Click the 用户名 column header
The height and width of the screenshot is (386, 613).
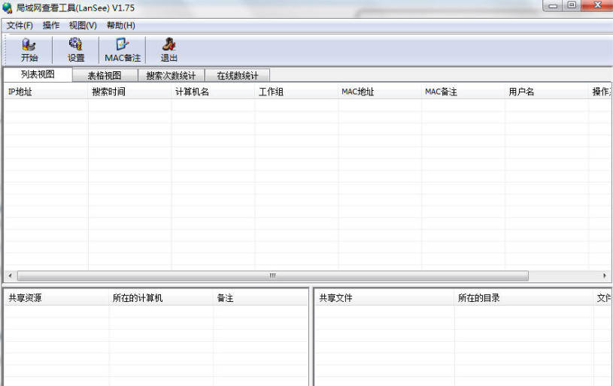pos(547,92)
